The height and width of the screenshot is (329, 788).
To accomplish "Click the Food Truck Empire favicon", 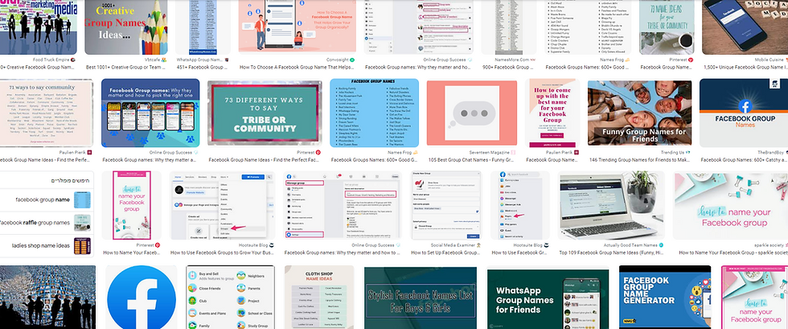I will [74, 60].
